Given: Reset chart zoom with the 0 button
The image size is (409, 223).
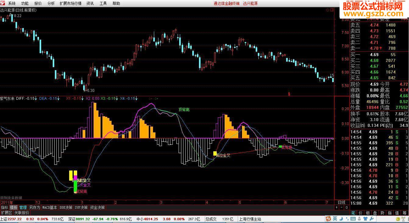Looking at the screenshot, I should pos(347,207).
